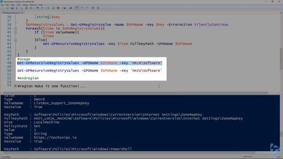Image resolution: width=283 pixels, height=159 pixels.
Task: Collapse the If block on line 40
Action: click(15, 32)
